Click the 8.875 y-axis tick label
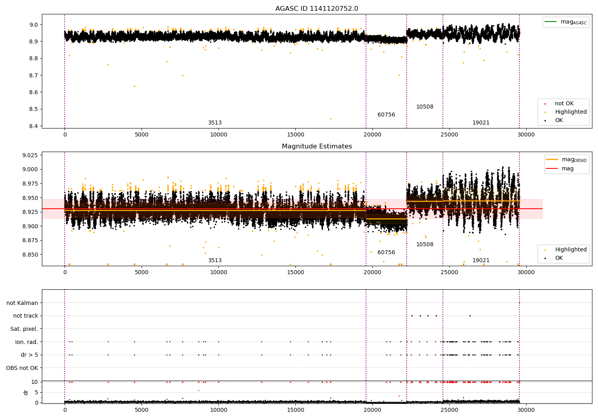Image resolution: width=598 pixels, height=419 pixels. click(x=30, y=240)
